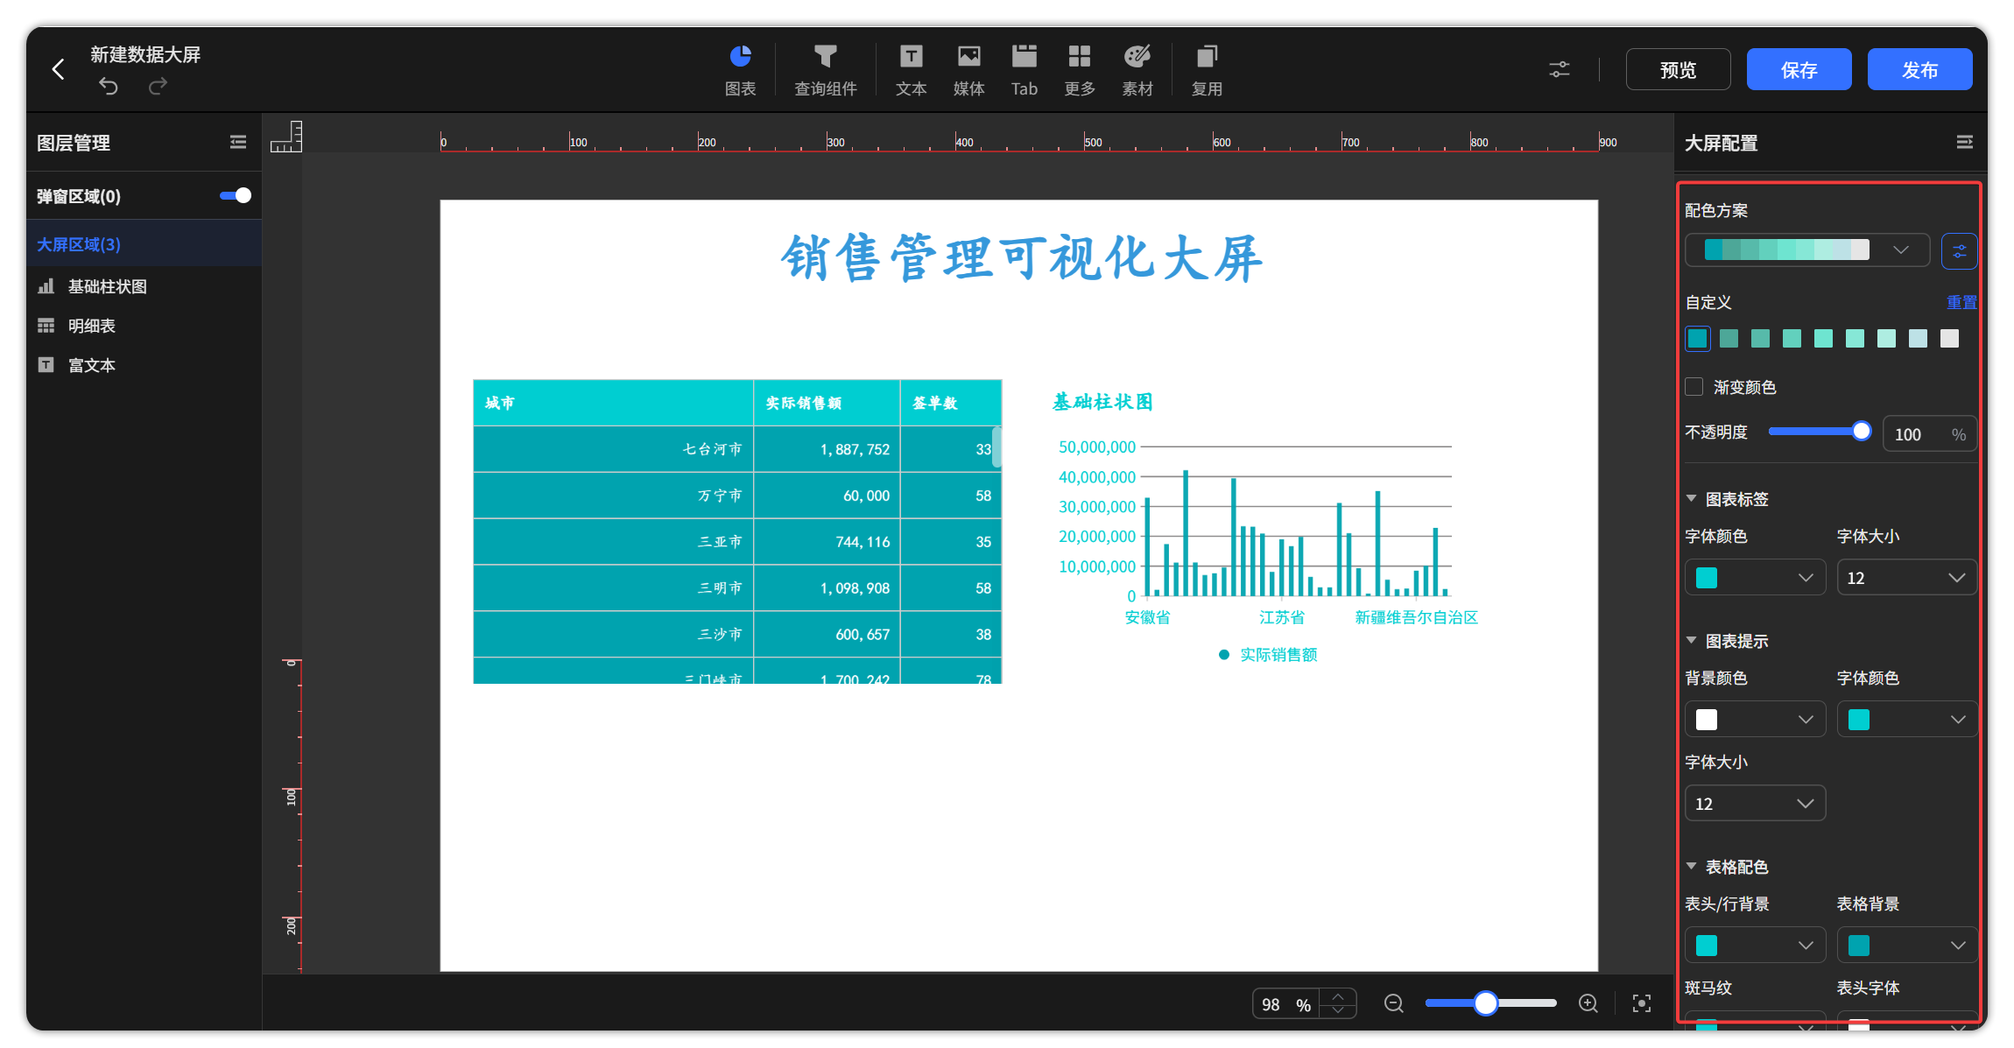Click the table vertical scrollbar
The height and width of the screenshot is (1048, 2014).
click(x=996, y=447)
